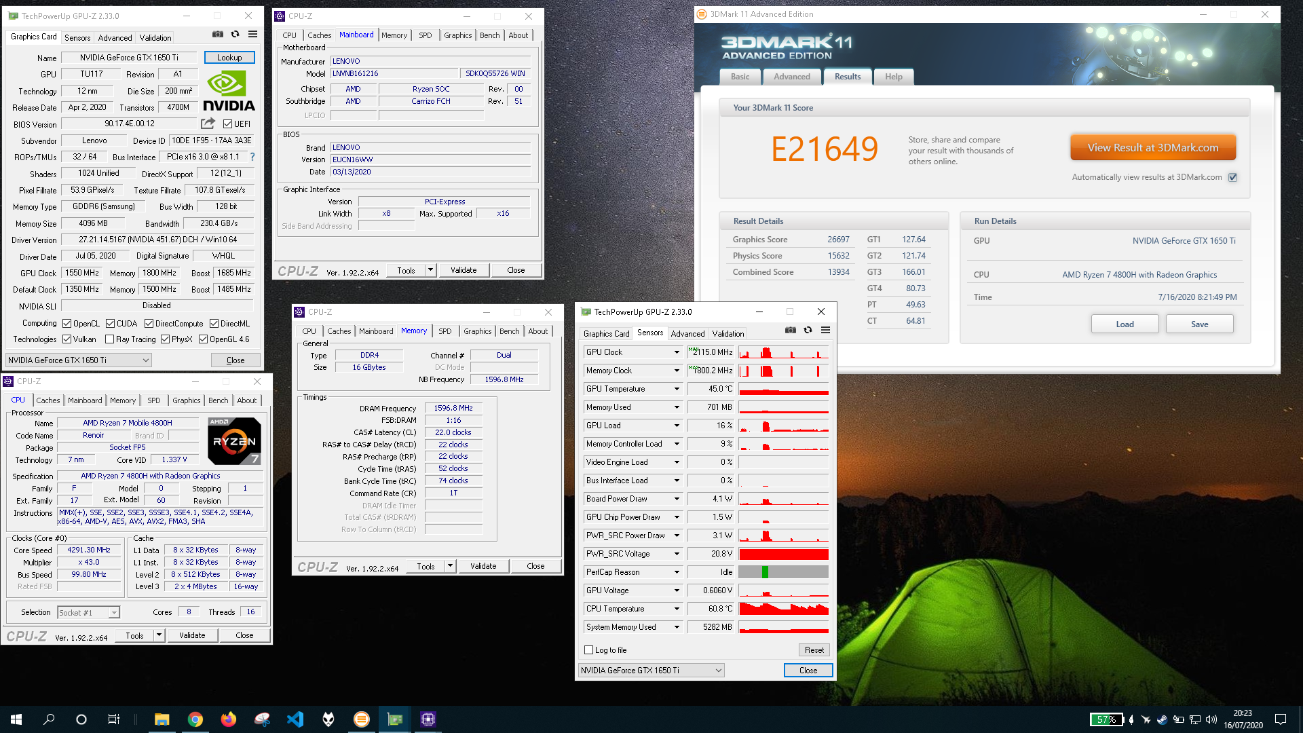Click the refresh icon in GPU-Z Sensors window
1303x733 pixels.
808,330
